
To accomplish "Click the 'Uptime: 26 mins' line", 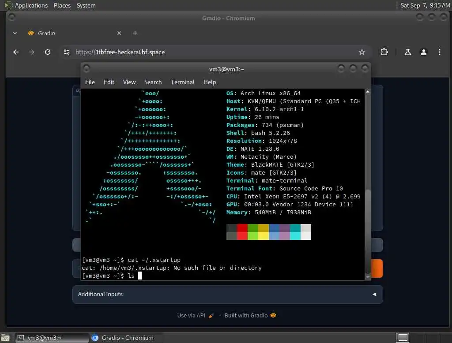I will tap(253, 117).
